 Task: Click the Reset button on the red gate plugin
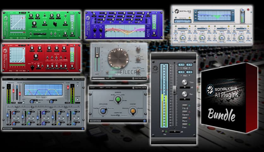(x=24, y=71)
